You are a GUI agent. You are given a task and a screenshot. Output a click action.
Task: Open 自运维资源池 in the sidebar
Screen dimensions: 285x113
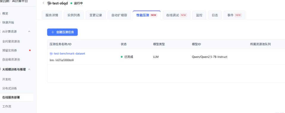click(11, 59)
